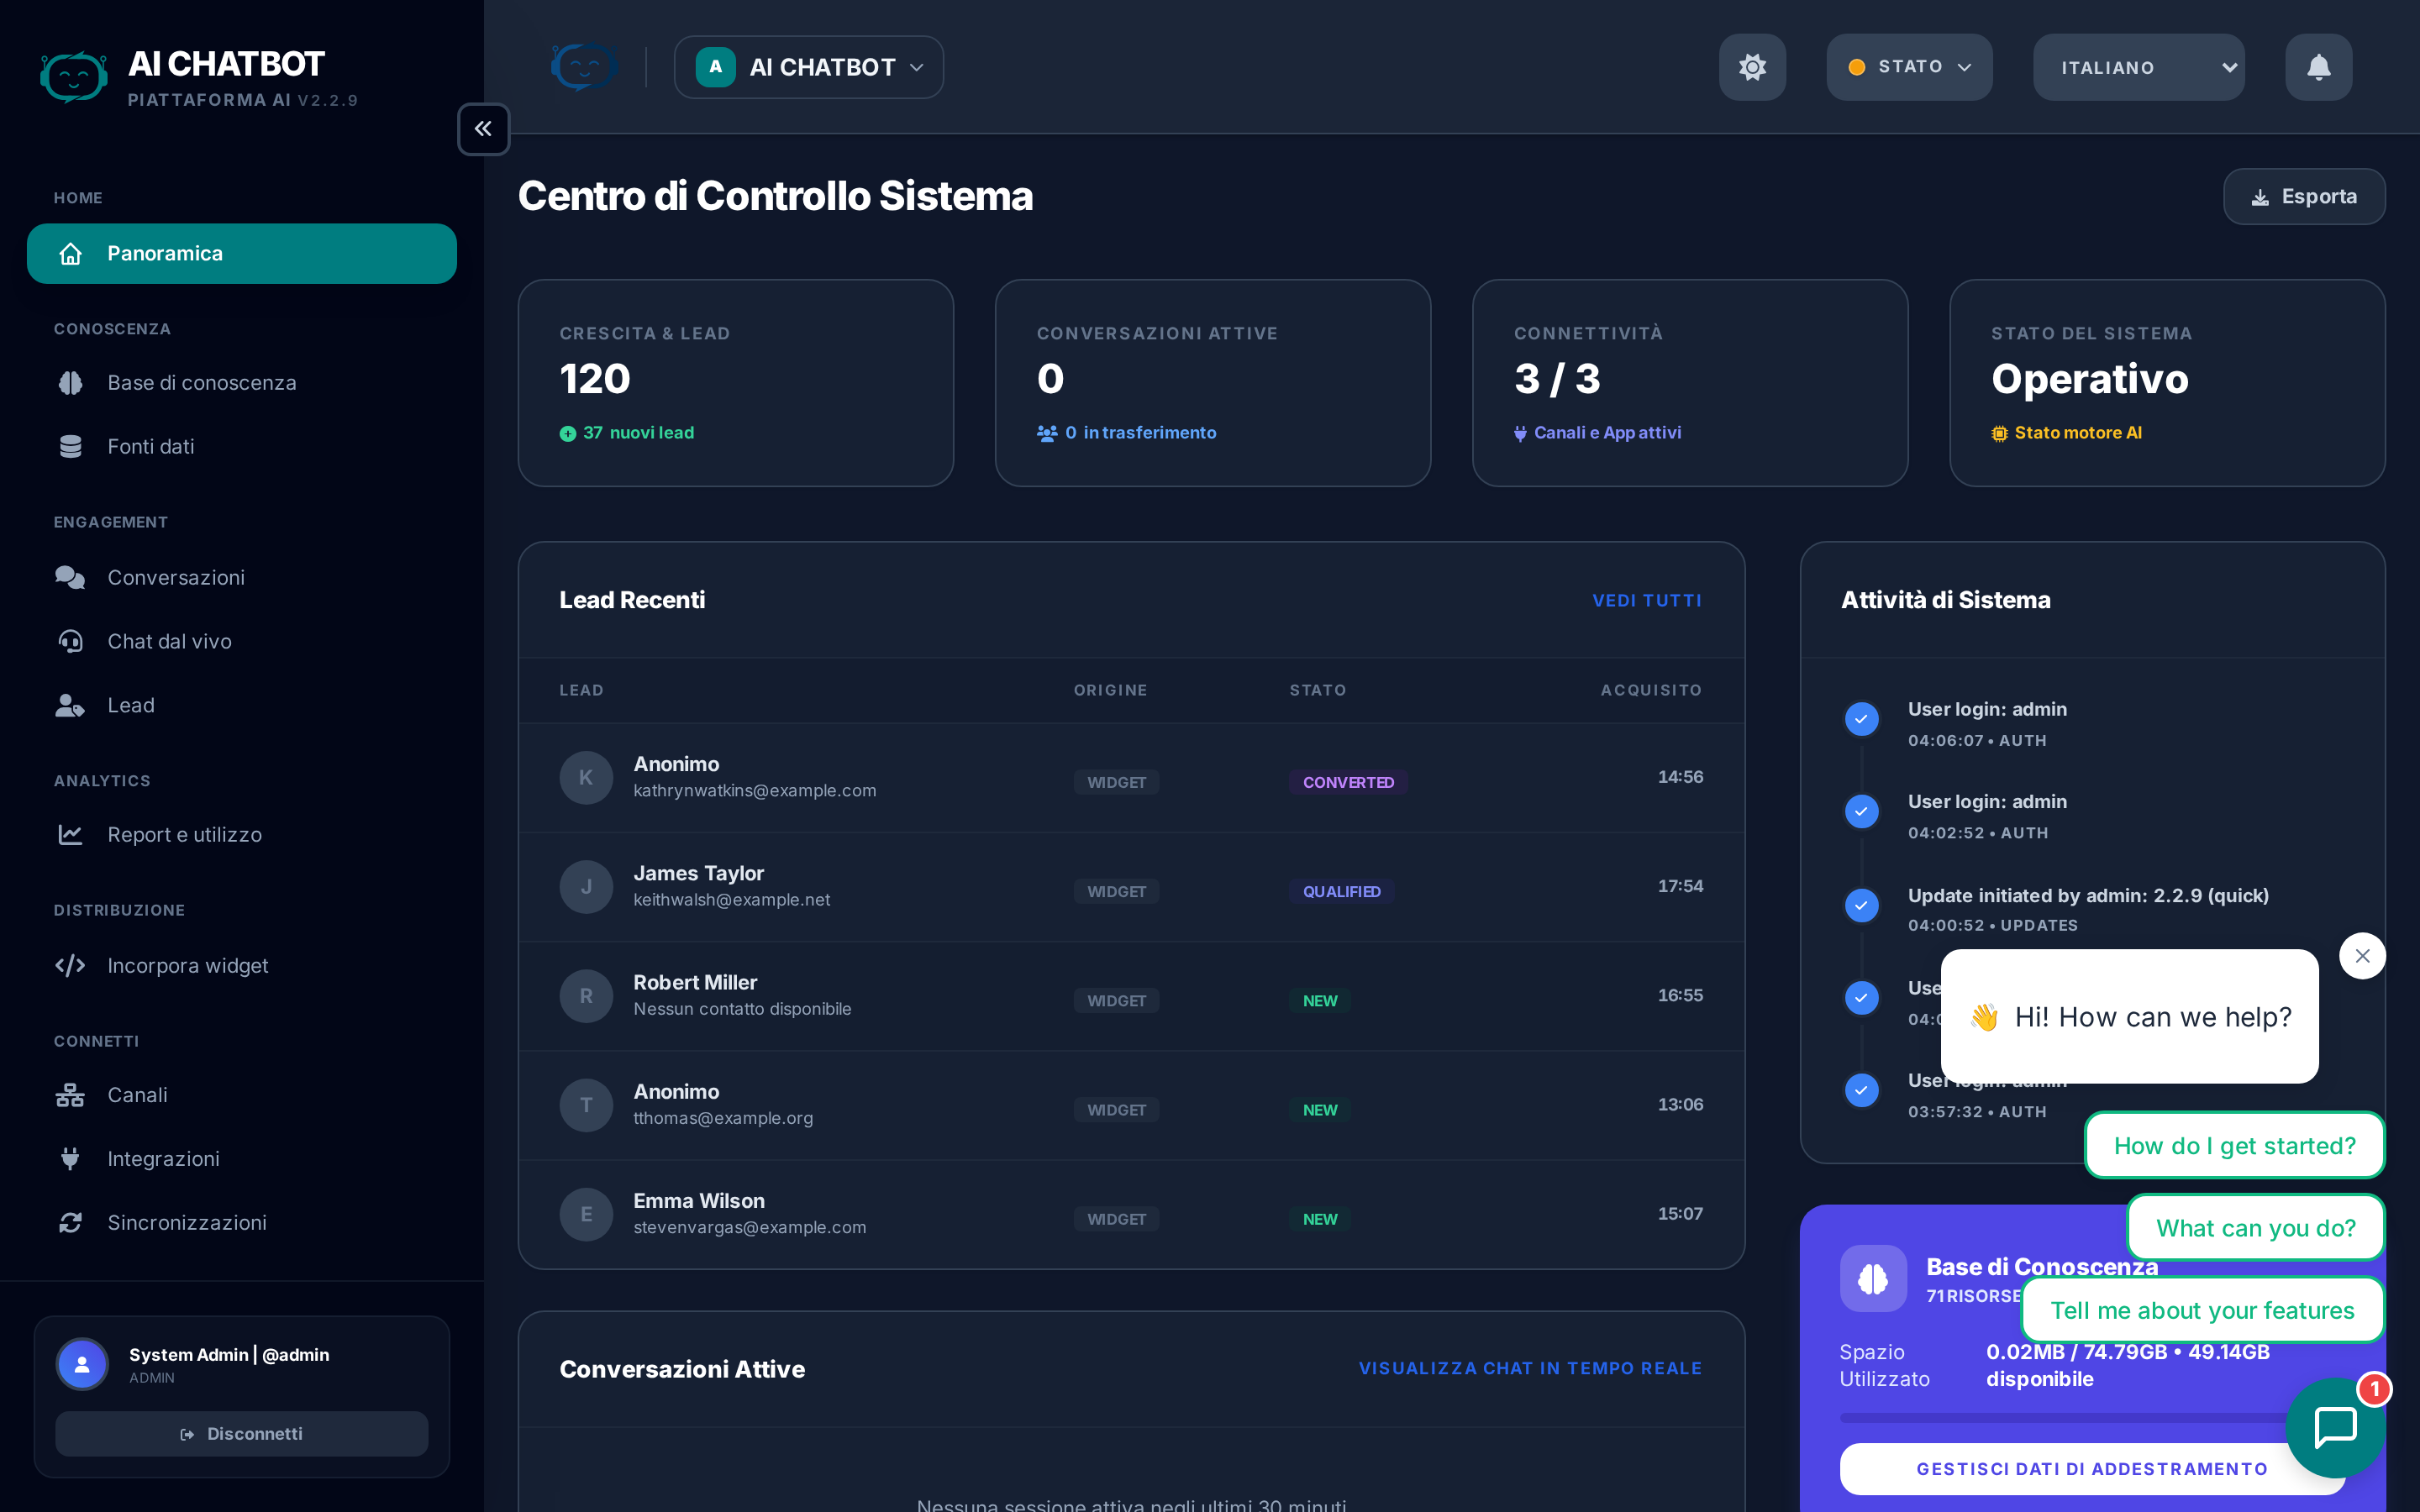
Task: Click the Incorpora widget code icon
Action: click(x=70, y=965)
